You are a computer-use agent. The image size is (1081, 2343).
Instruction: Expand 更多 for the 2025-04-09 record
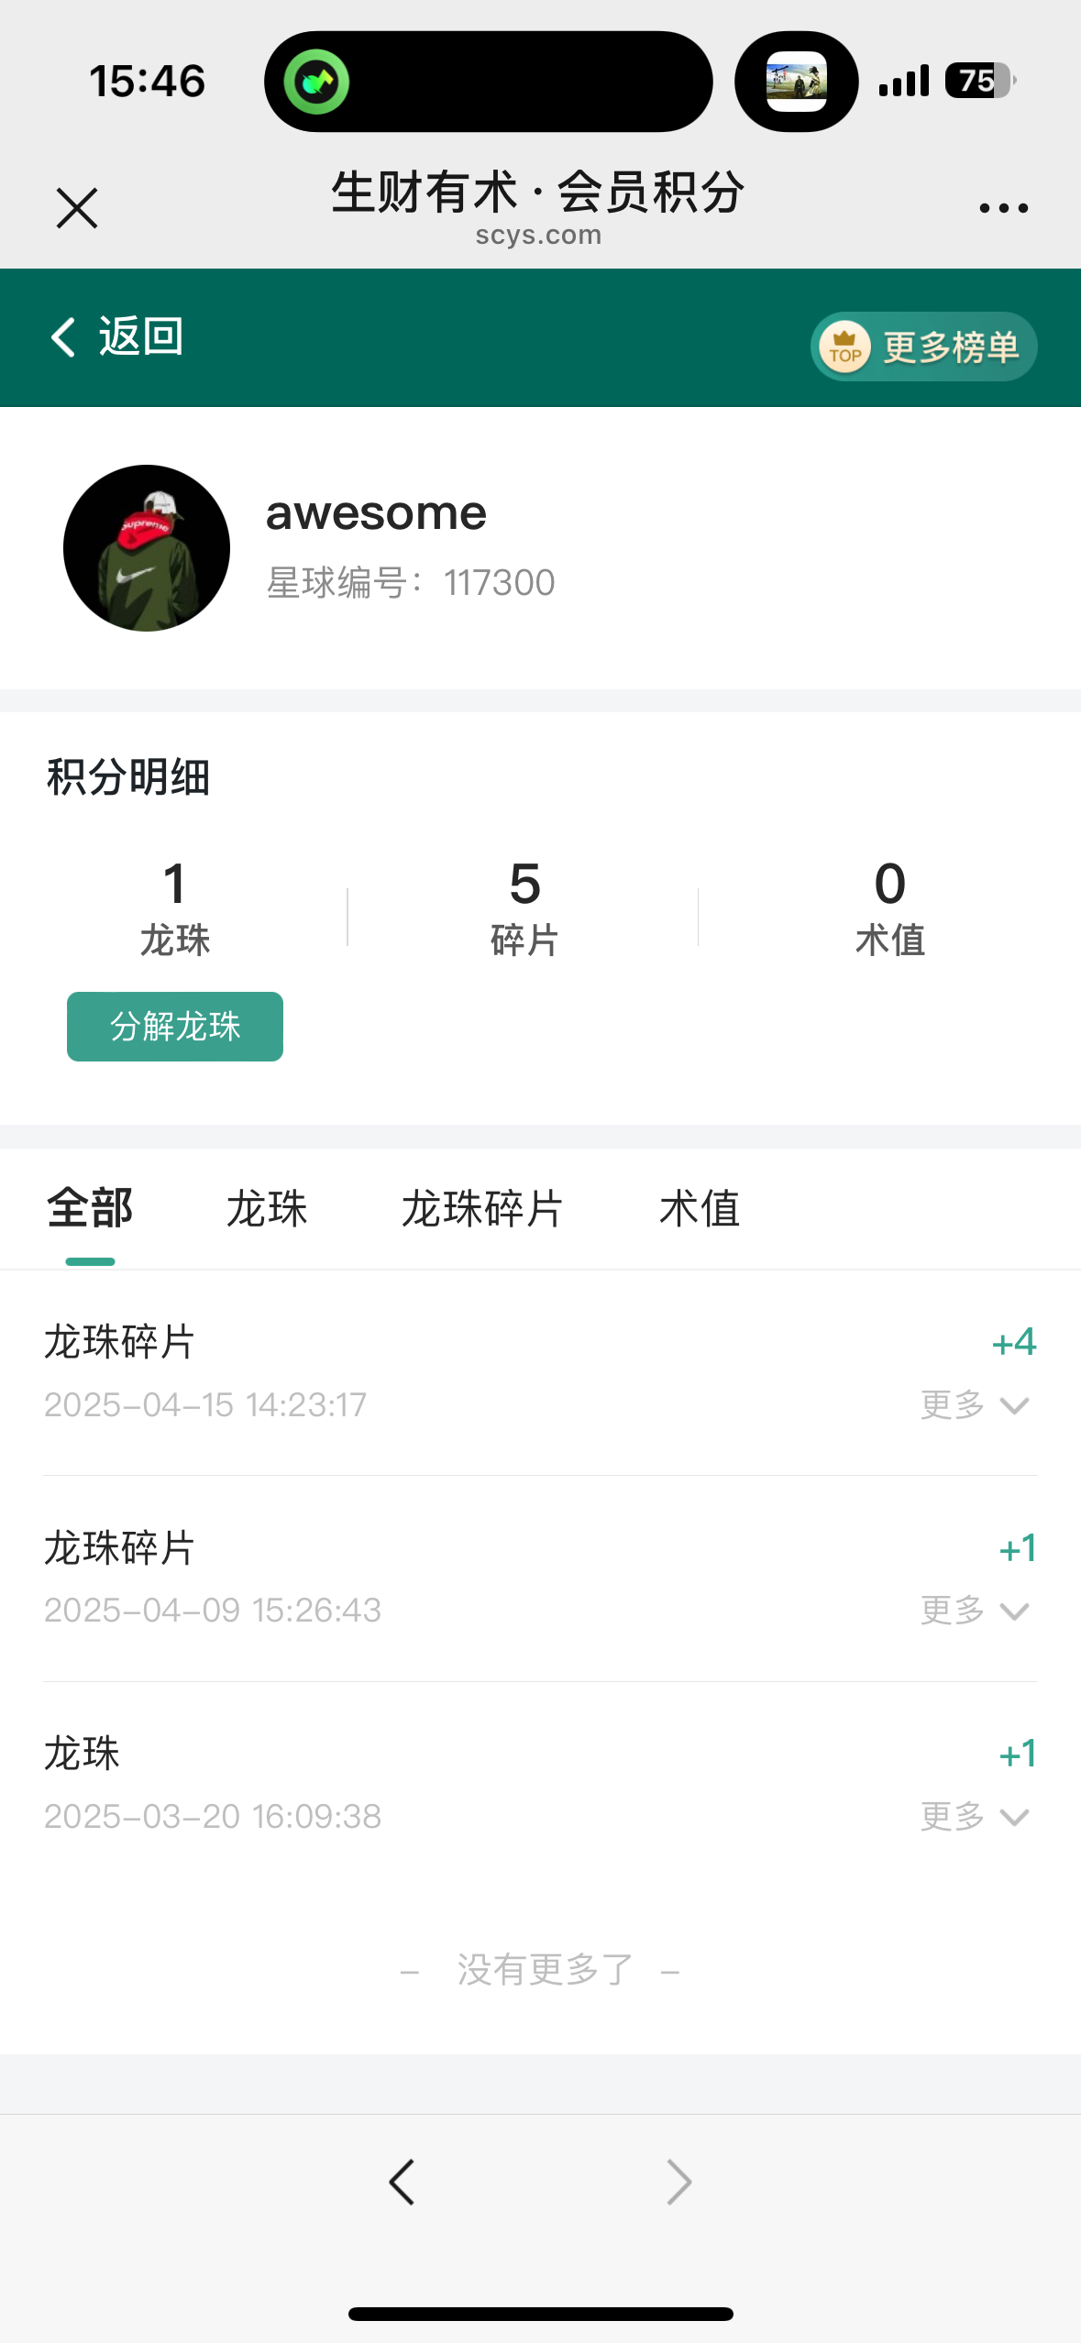(975, 1611)
